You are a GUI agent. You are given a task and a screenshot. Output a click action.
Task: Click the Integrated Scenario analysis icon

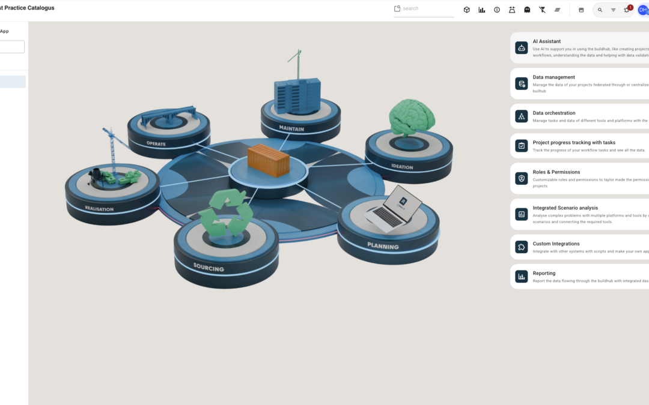(522, 214)
